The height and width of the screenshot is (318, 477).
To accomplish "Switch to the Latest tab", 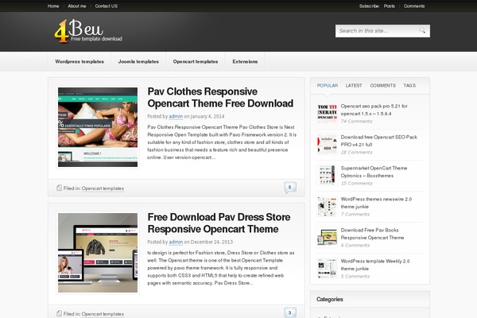I will 354,86.
